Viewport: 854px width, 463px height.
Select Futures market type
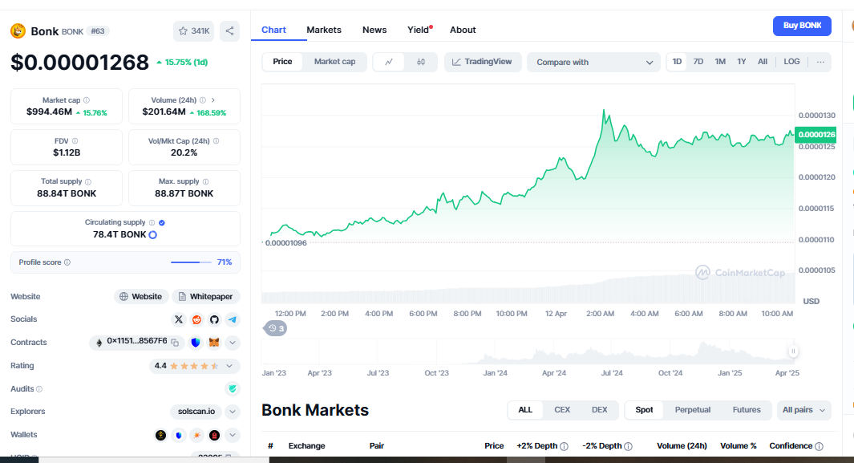(747, 410)
